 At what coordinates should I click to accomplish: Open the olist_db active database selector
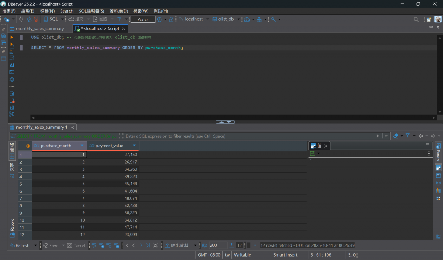[x=226, y=19]
